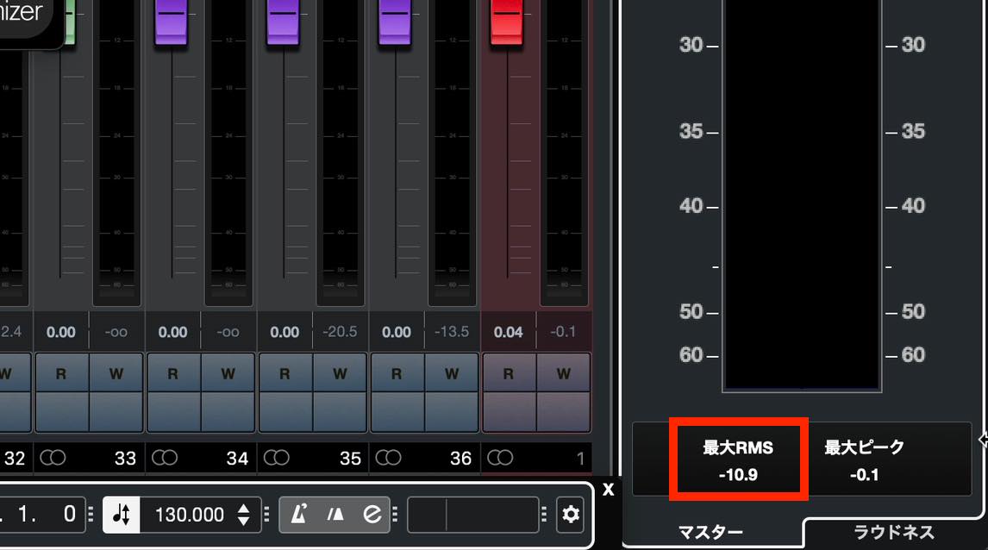988x550 pixels.
Task: Activate the tempo track toggle icon
Action: (x=121, y=515)
